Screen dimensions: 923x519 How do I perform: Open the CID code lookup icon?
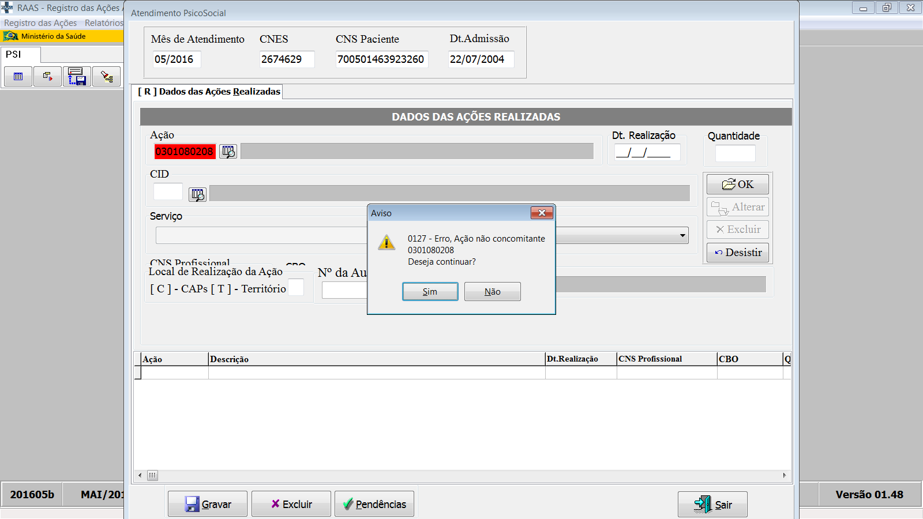(x=197, y=194)
